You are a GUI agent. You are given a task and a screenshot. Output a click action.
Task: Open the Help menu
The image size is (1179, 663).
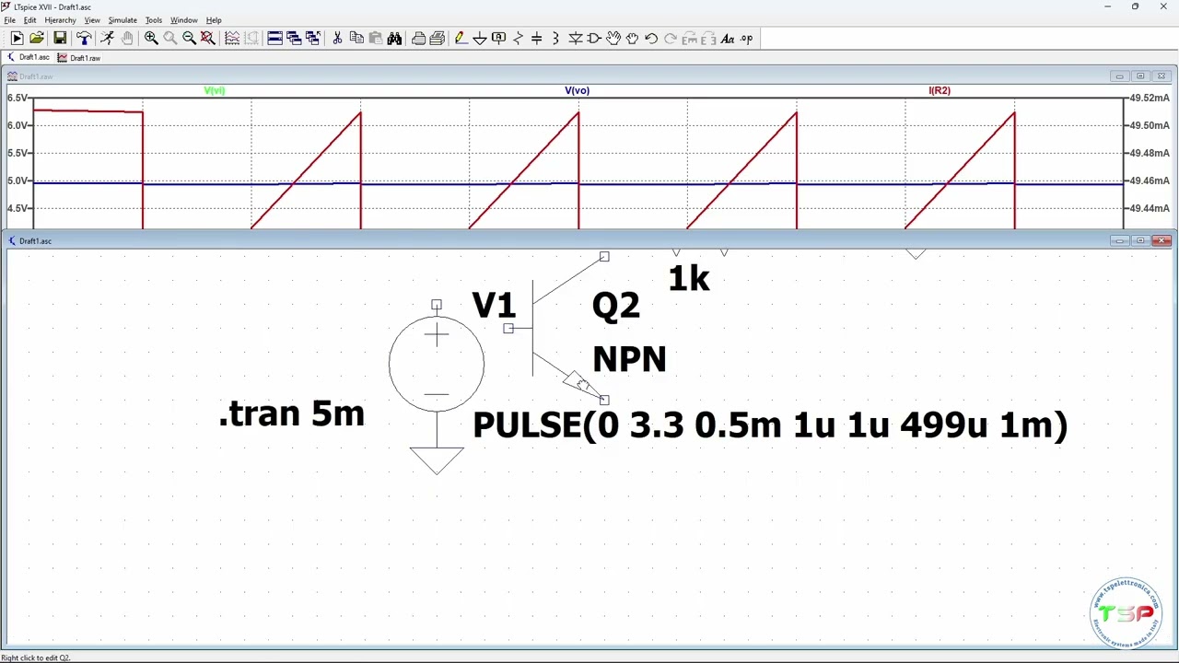(x=214, y=20)
